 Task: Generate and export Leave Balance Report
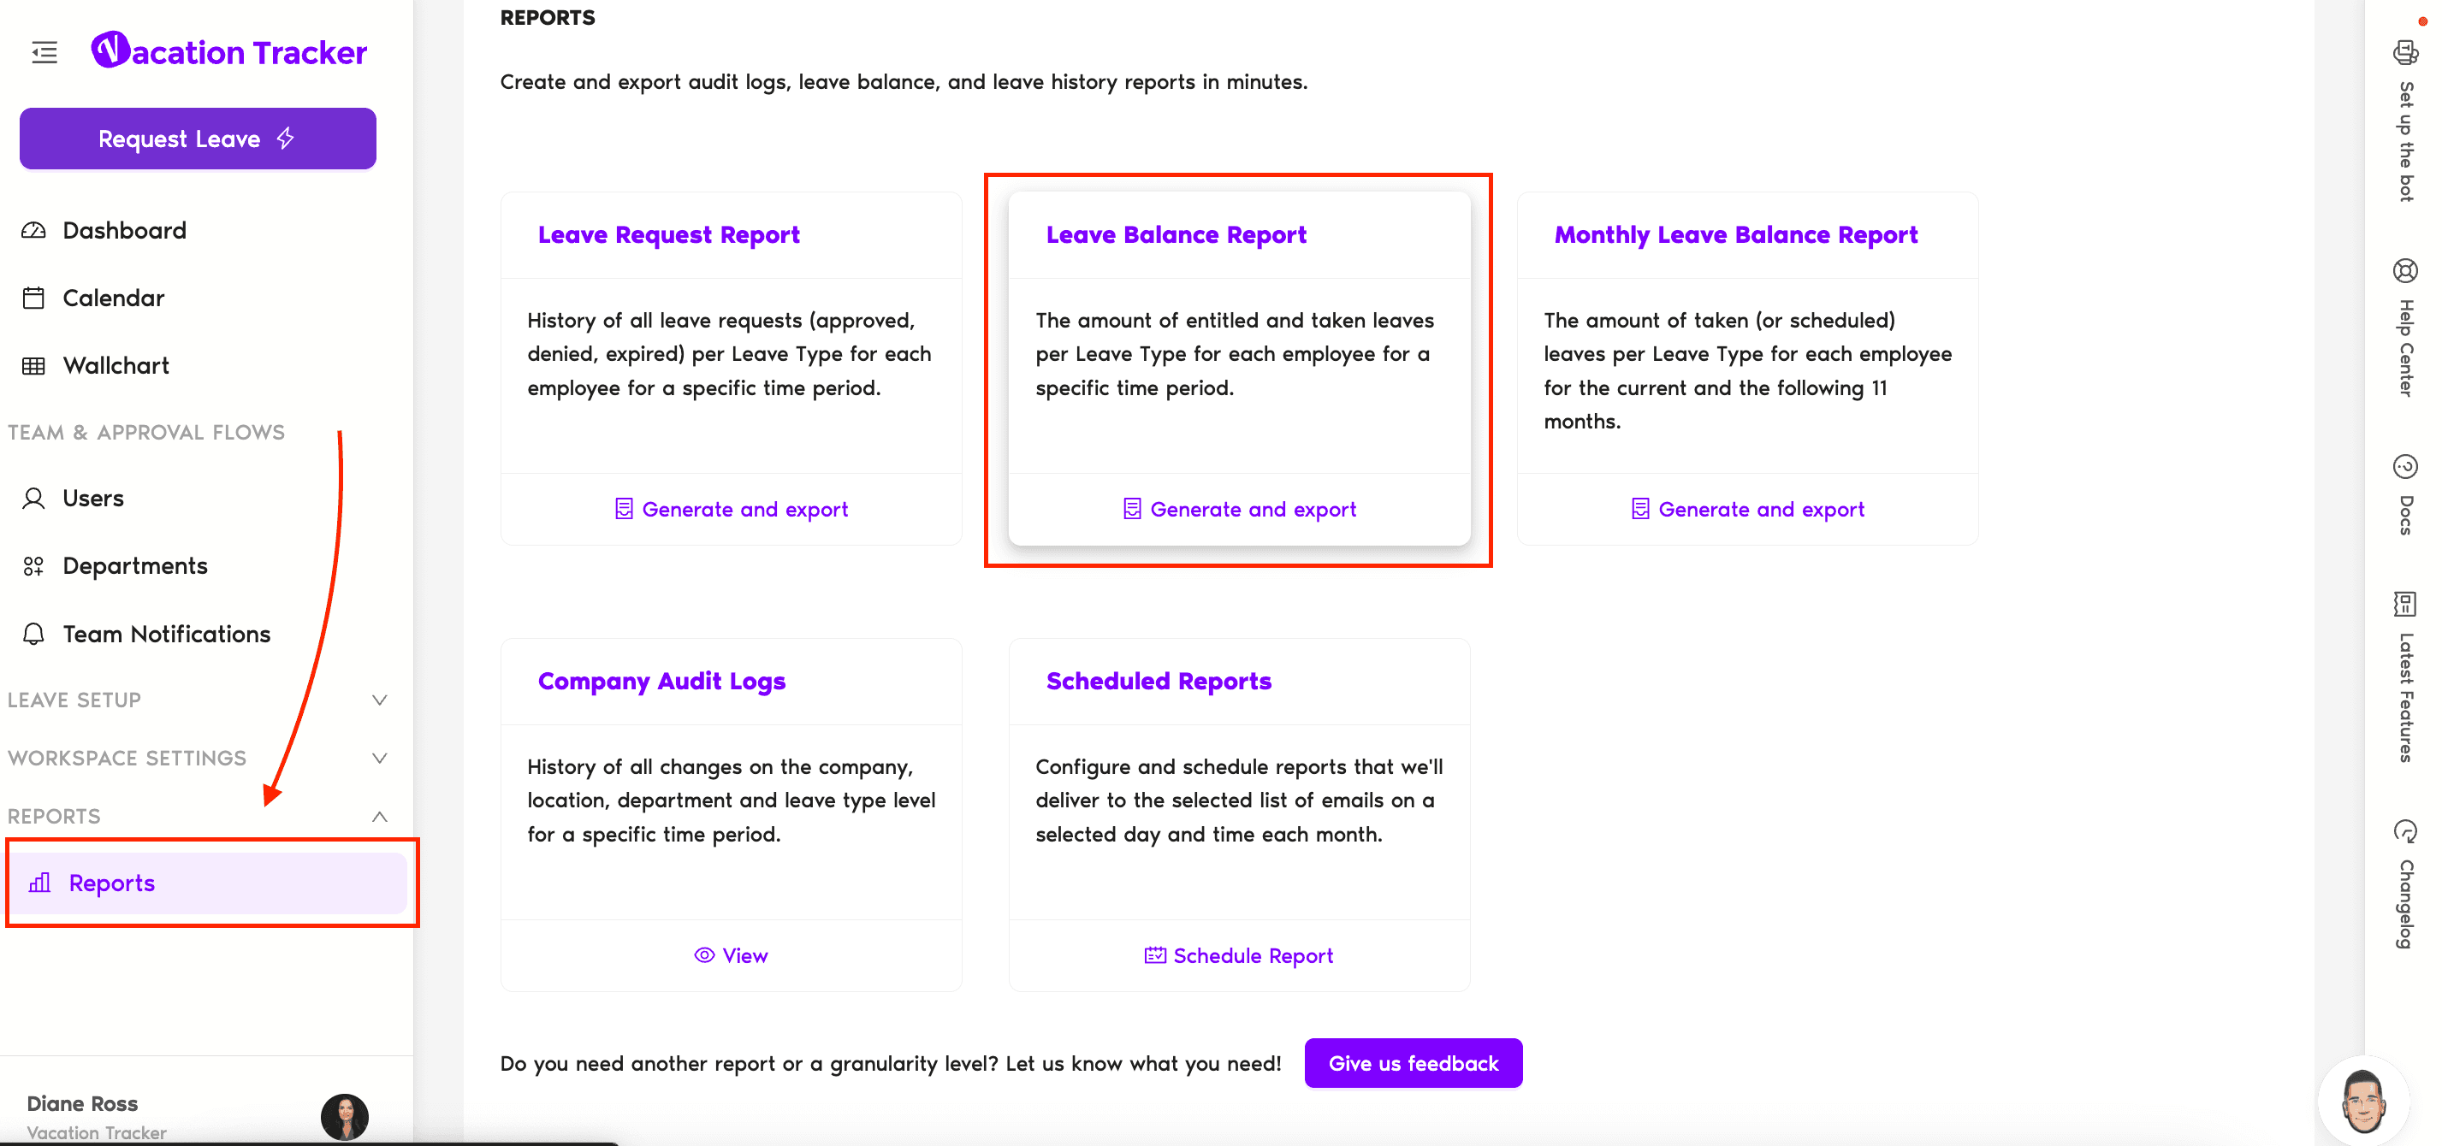[x=1239, y=509]
